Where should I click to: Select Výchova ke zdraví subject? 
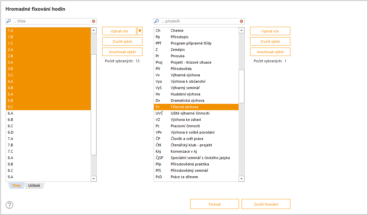[197, 120]
